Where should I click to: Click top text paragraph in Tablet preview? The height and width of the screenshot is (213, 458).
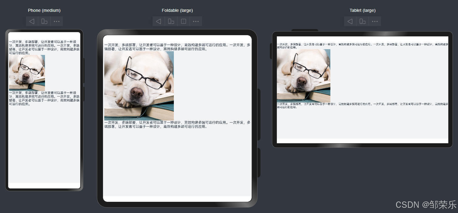click(x=363, y=46)
